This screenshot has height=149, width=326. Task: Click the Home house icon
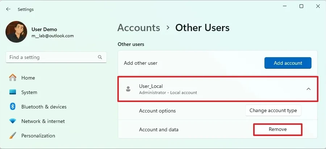coord(13,78)
